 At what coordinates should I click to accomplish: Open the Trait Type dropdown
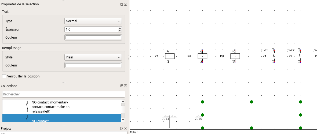93,21
